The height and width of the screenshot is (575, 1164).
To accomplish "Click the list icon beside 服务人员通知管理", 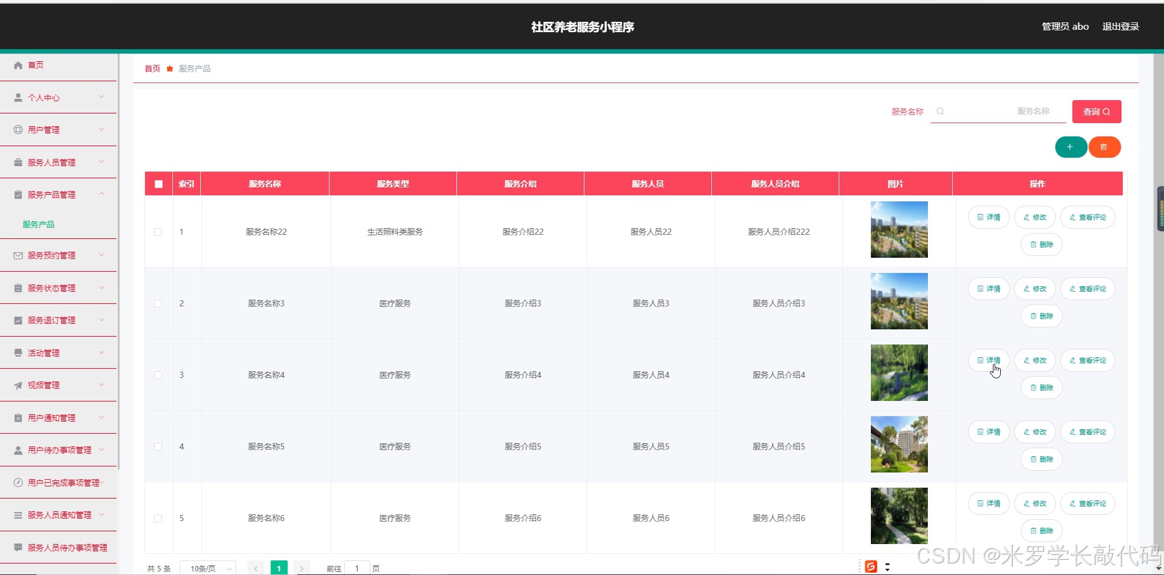I will coord(18,515).
